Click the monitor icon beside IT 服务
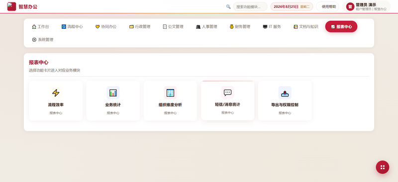398x182 pixels. tap(265, 27)
